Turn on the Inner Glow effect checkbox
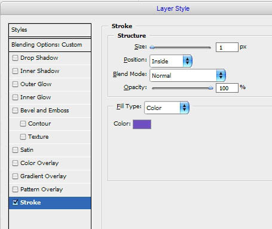The height and width of the screenshot is (229, 272). pyautogui.click(x=15, y=97)
